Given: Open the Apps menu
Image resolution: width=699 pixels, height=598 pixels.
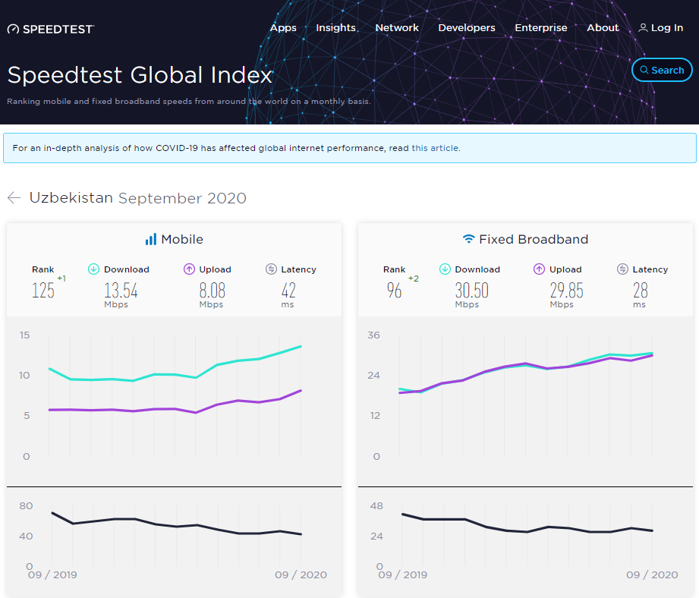Looking at the screenshot, I should click(283, 27).
